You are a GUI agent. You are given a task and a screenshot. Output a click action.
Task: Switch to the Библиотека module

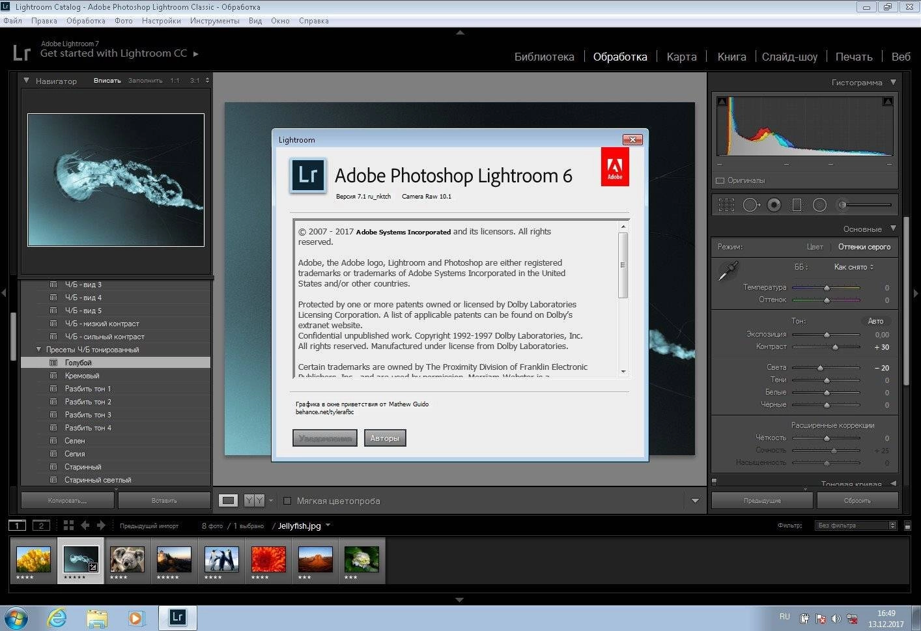tap(545, 57)
